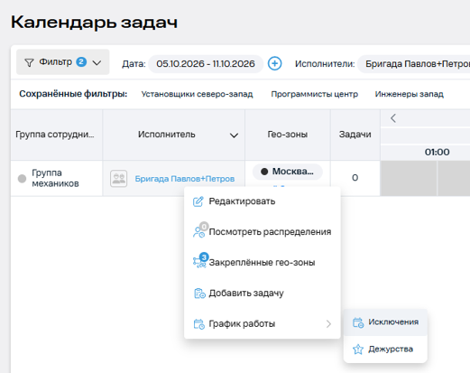Choose Закреплённые гео-зоны menu item
The image size is (470, 373).
[263, 263]
